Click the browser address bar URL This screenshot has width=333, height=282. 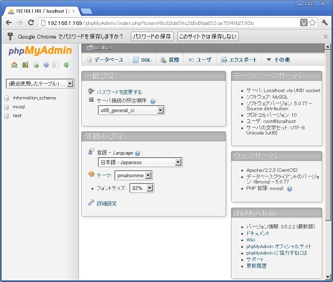[150, 23]
